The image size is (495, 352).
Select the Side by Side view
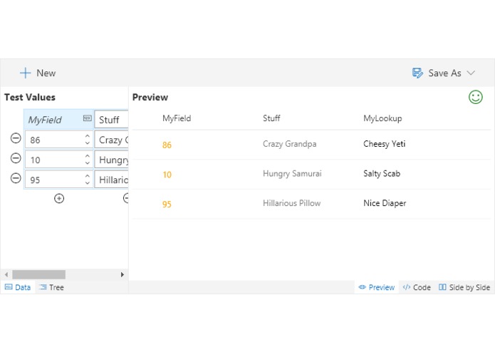pyautogui.click(x=464, y=287)
